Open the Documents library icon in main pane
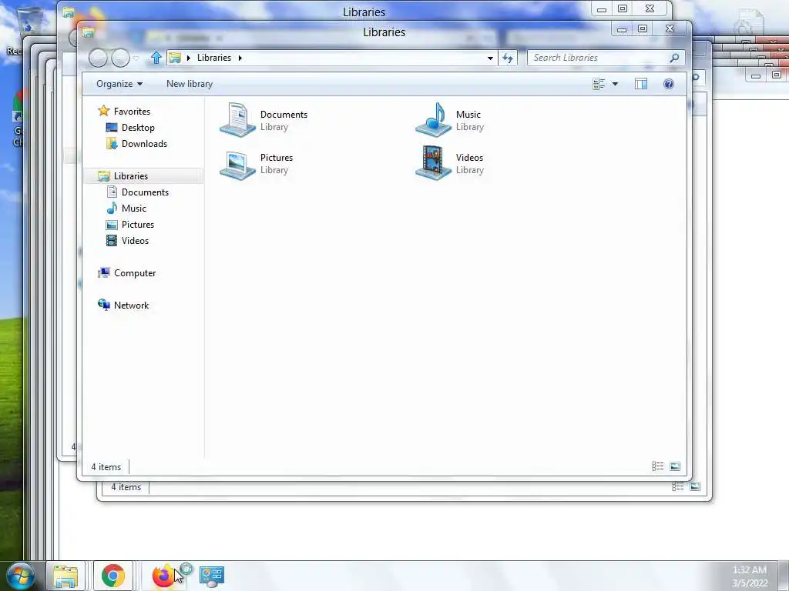 coord(238,119)
